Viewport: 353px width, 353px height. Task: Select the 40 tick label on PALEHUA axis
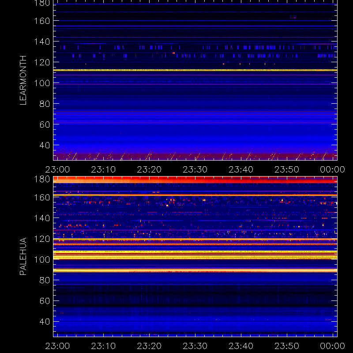click(45, 322)
